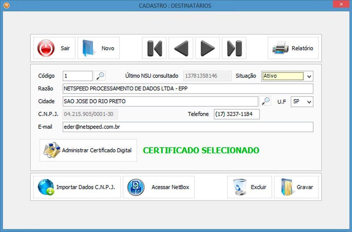Screen dimensions: 352x232
Task: Click Importar Dados C.N.P.J. button
Action: pos(77,187)
